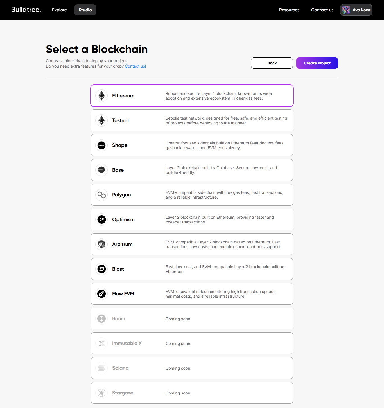Click the Buildtree logo
Viewport: 384px width, 408px height.
[26, 10]
